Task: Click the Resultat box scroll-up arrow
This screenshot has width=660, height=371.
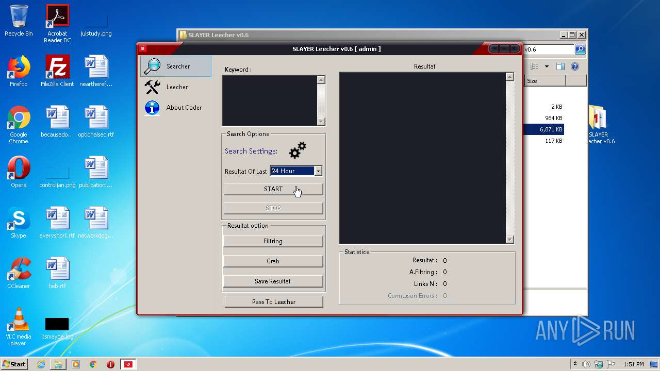Action: pyautogui.click(x=509, y=77)
